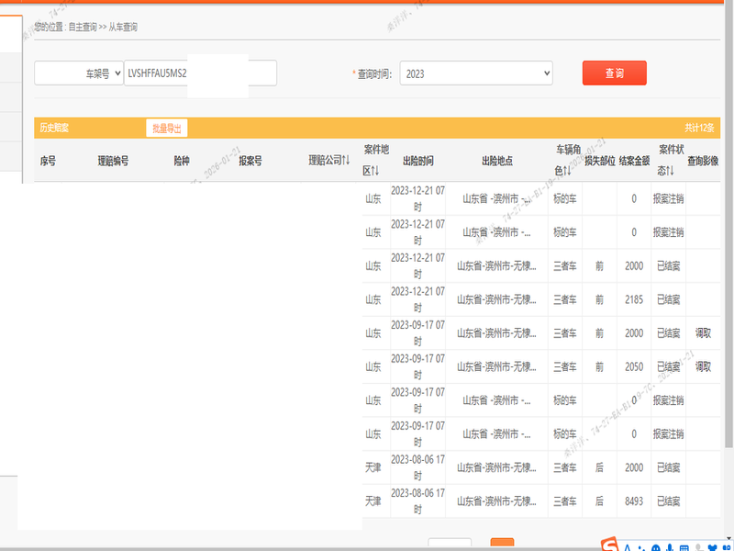Click 调取 link for the 2000 amount claim
The image size is (734, 551).
point(702,333)
